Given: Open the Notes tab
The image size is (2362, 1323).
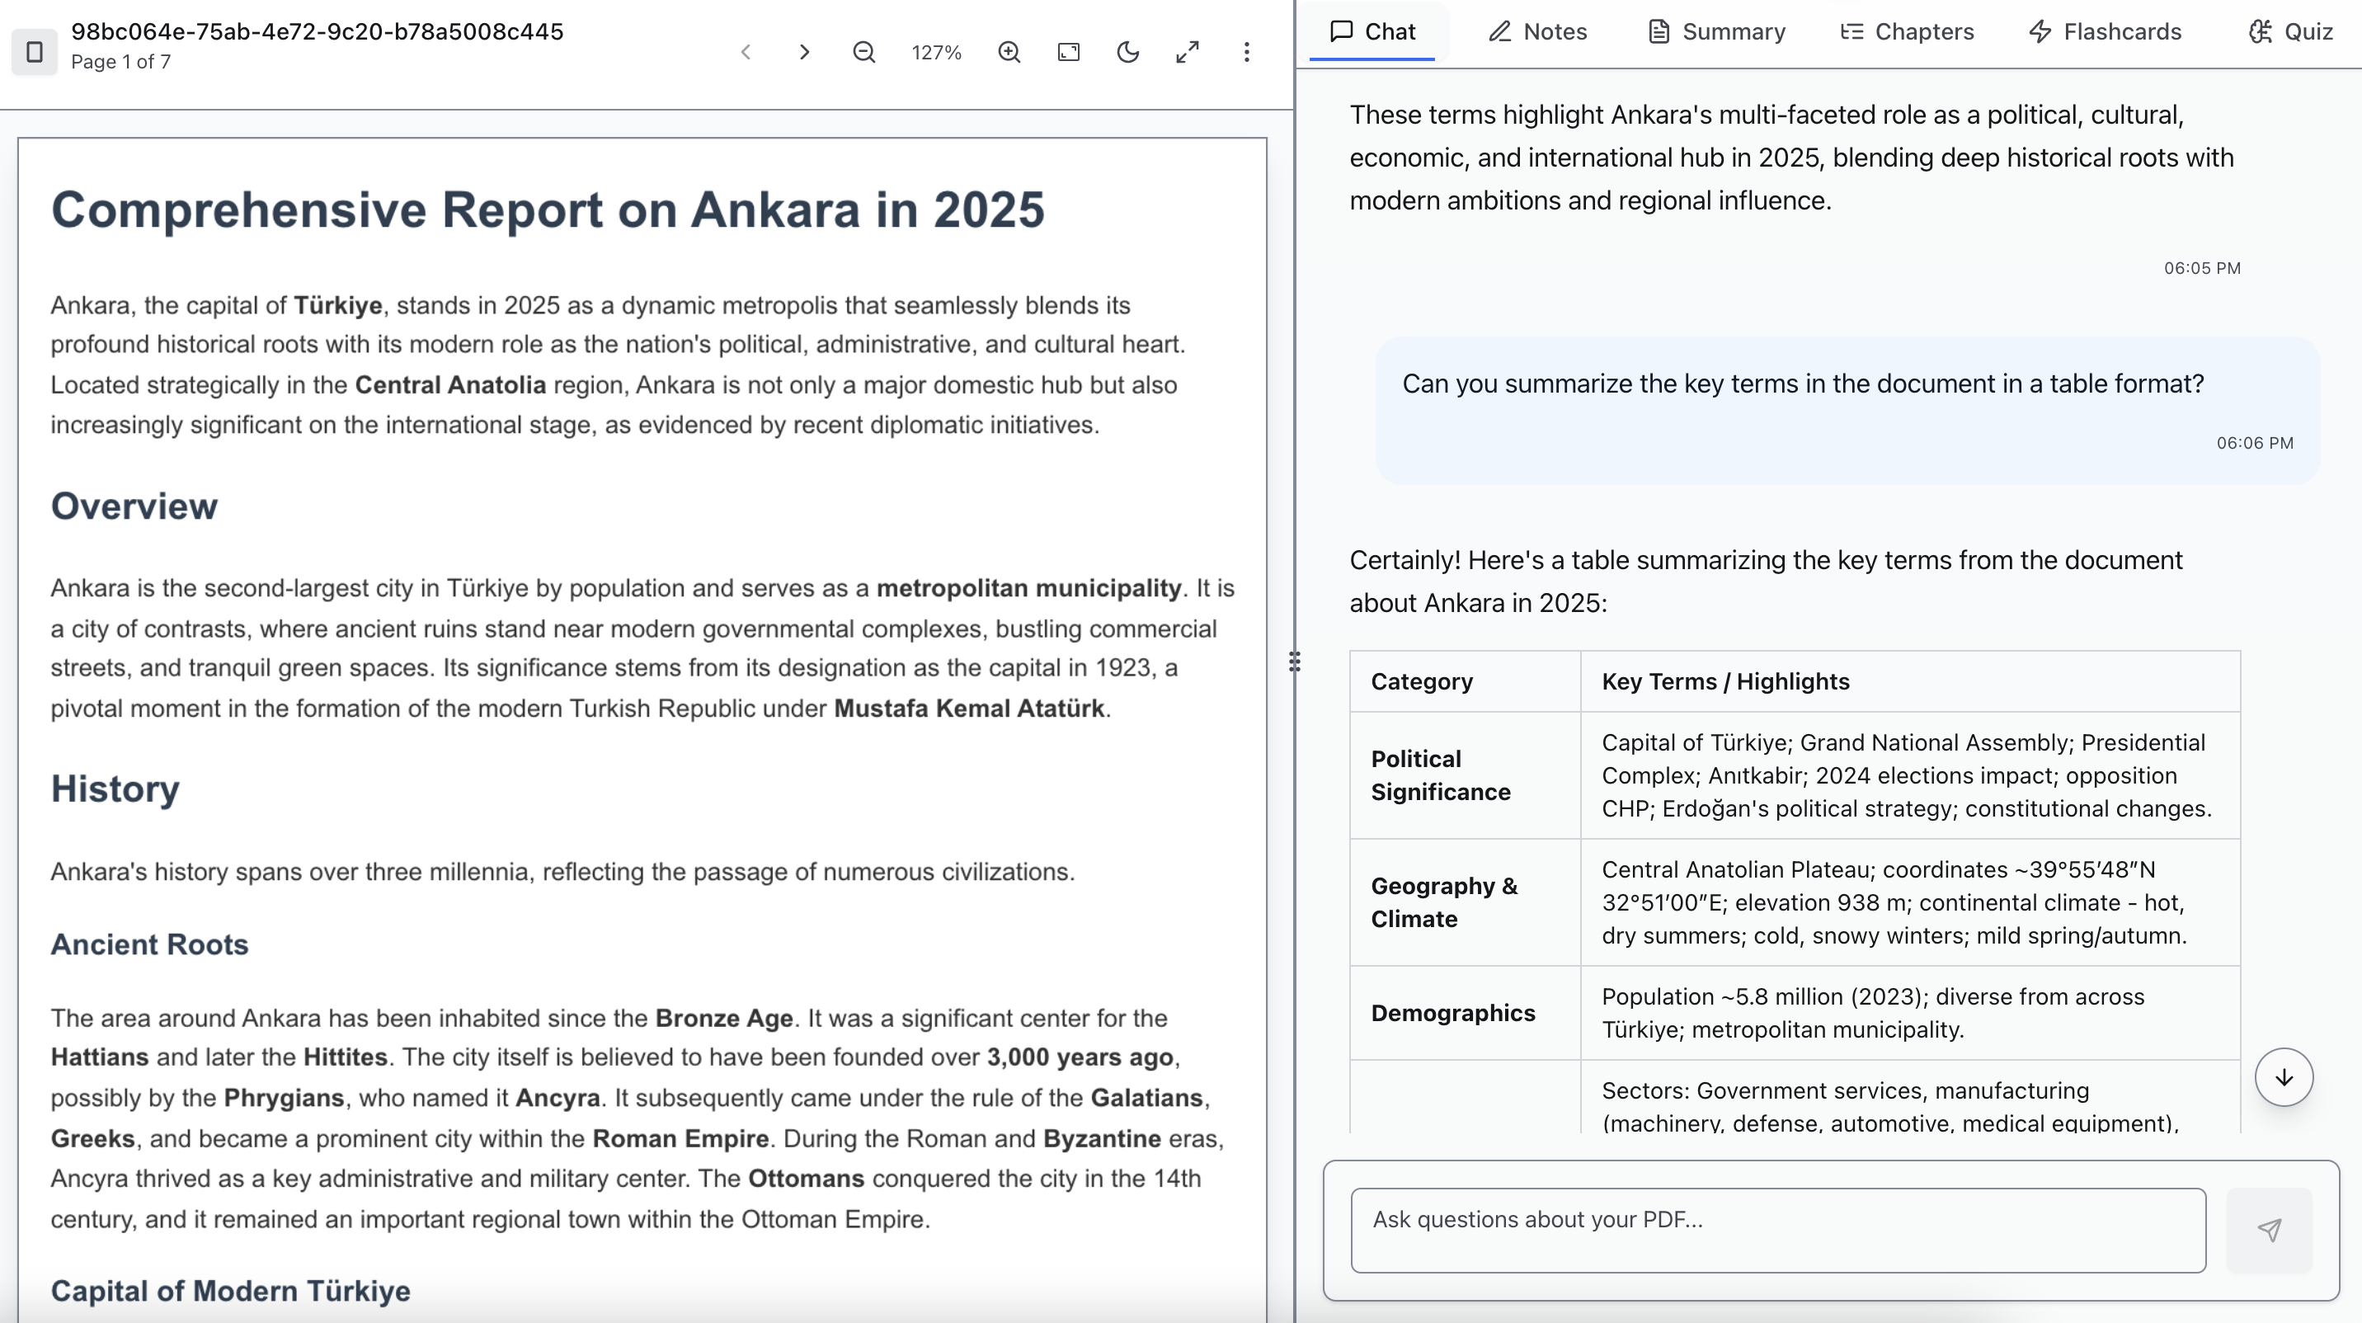Looking at the screenshot, I should click(1537, 32).
